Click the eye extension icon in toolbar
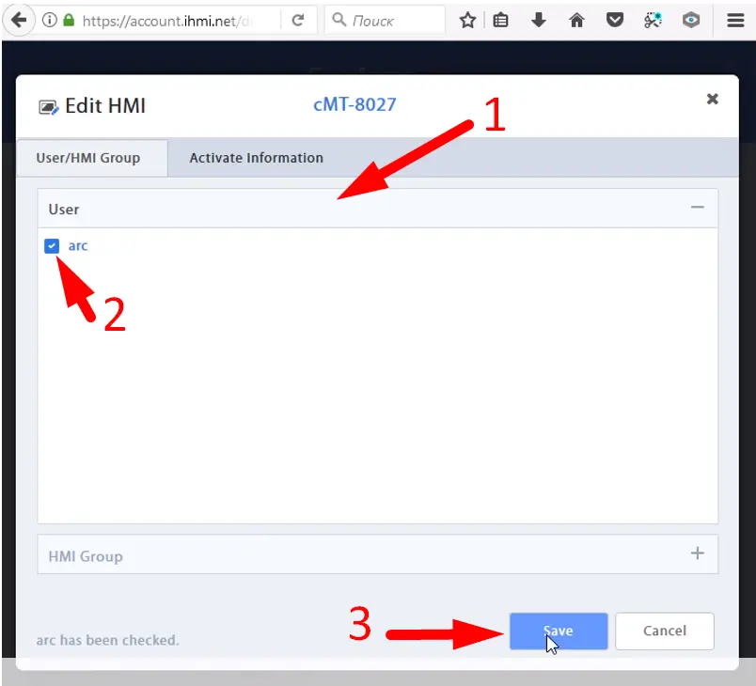 point(691,21)
